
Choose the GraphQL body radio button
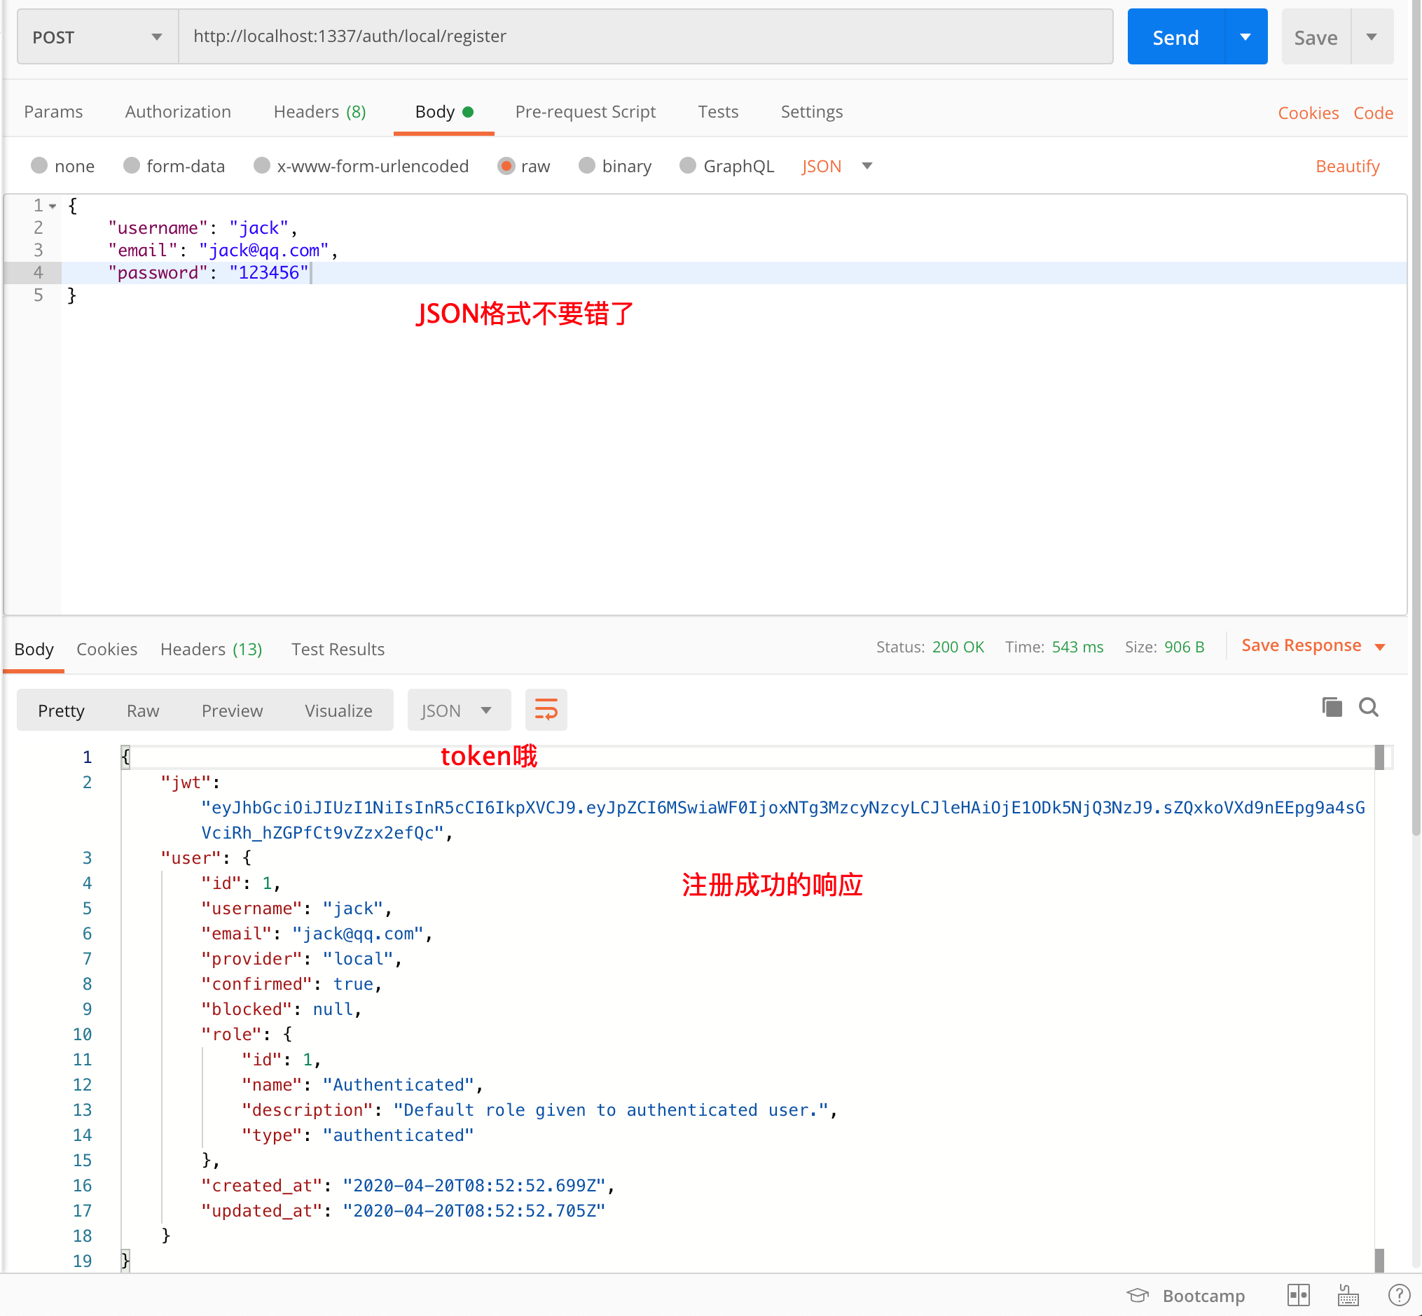[x=688, y=166]
